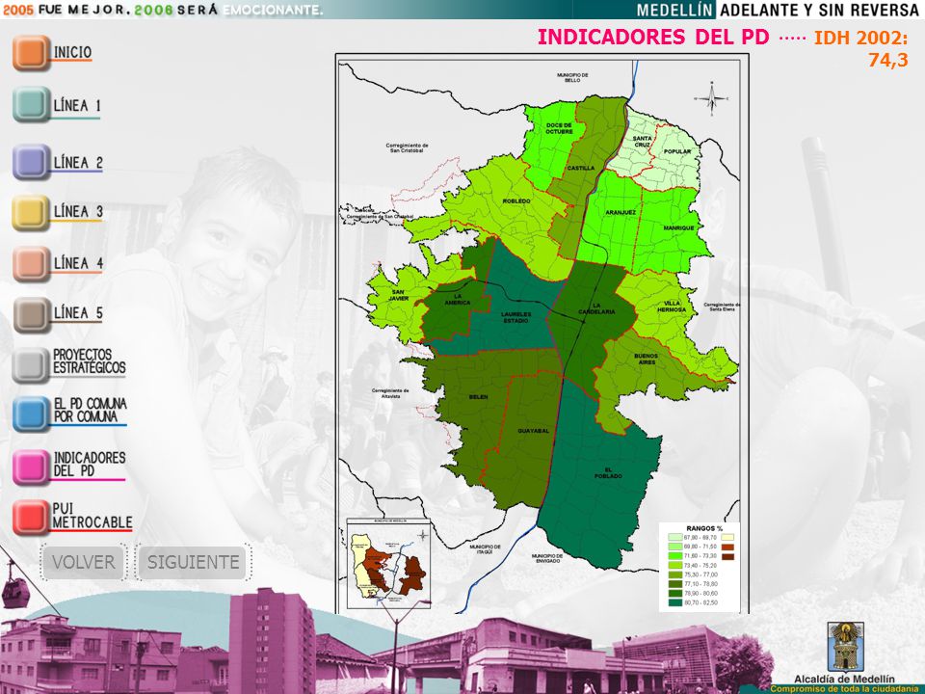Click the red PUI Metrocable square icon
925x694 pixels.
click(x=31, y=518)
